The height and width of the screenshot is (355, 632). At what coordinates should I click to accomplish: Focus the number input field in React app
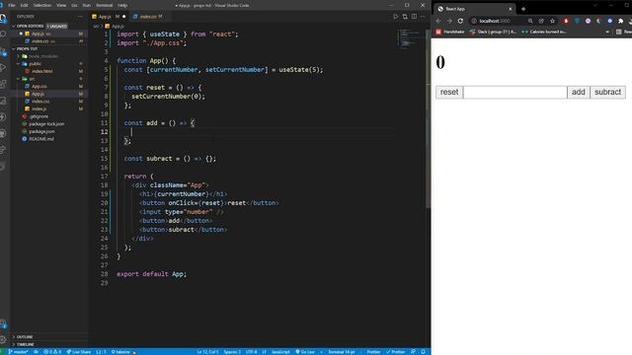point(514,92)
